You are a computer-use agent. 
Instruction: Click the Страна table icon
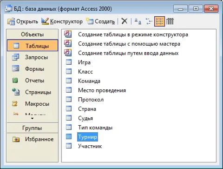(69, 108)
